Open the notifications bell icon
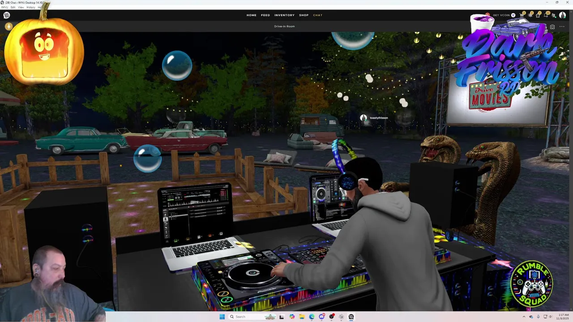573x322 pixels. [530, 15]
